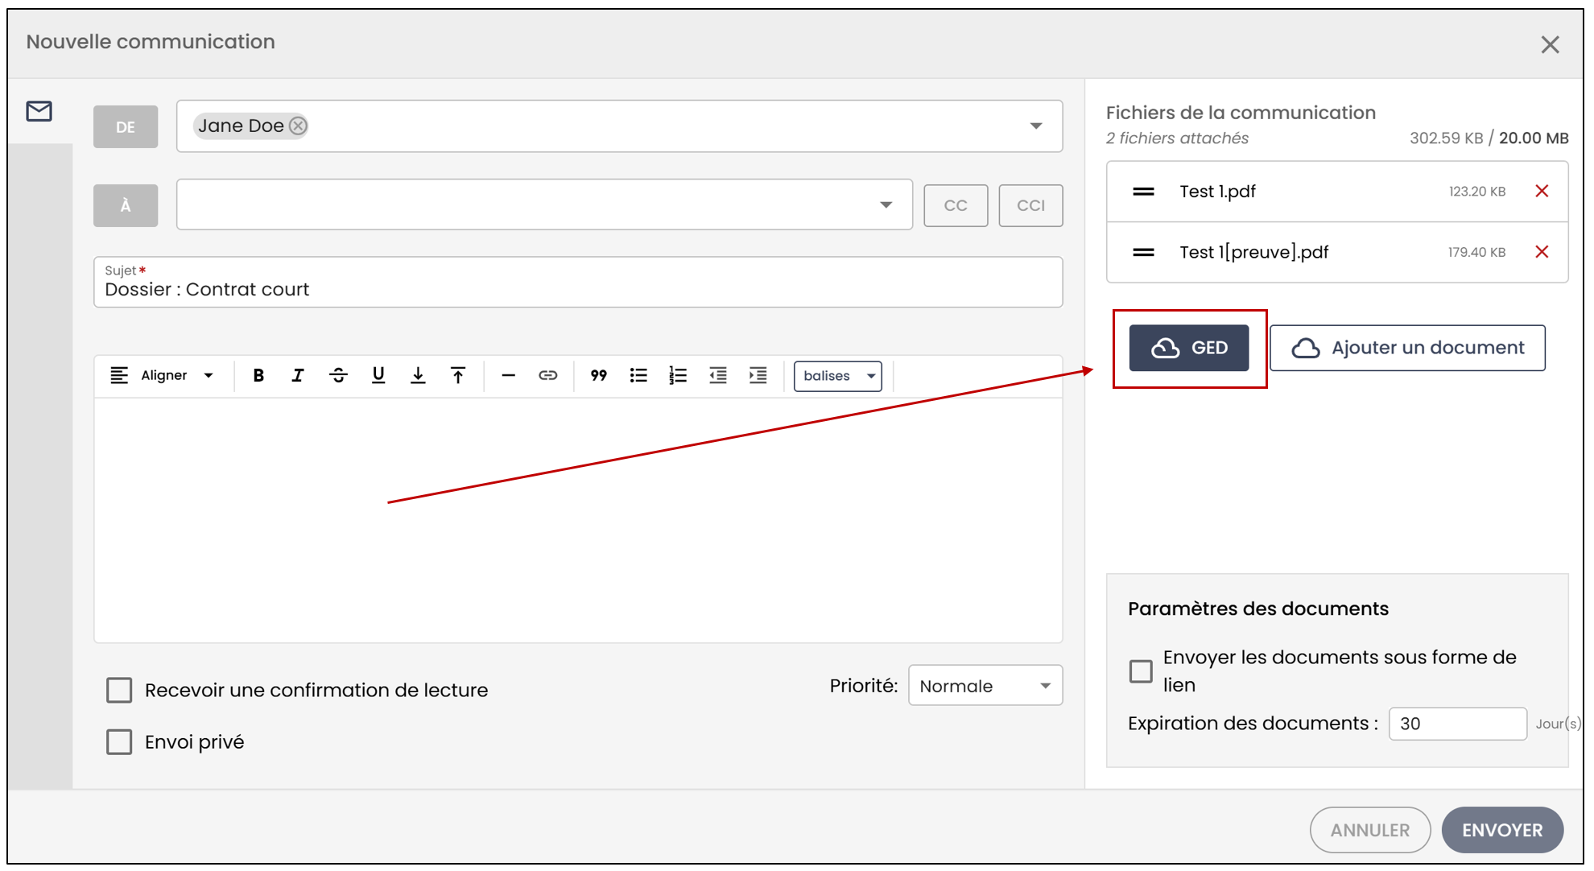Toggle bold text formatting
This screenshot has height=871, width=1594.
tap(258, 375)
